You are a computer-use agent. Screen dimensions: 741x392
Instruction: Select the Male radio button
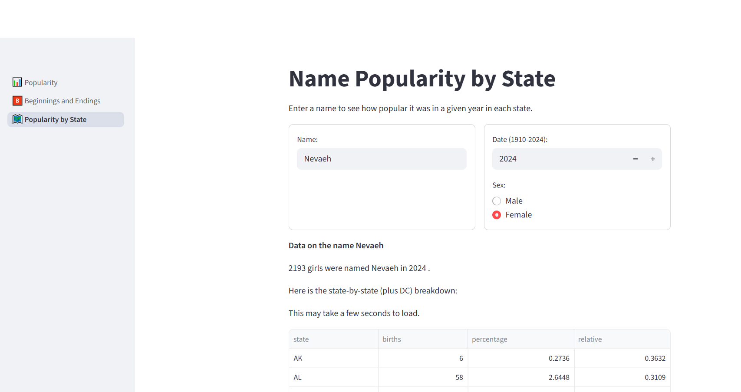(497, 201)
